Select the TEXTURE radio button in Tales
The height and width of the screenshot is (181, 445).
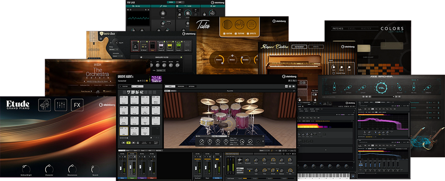coord(236,34)
